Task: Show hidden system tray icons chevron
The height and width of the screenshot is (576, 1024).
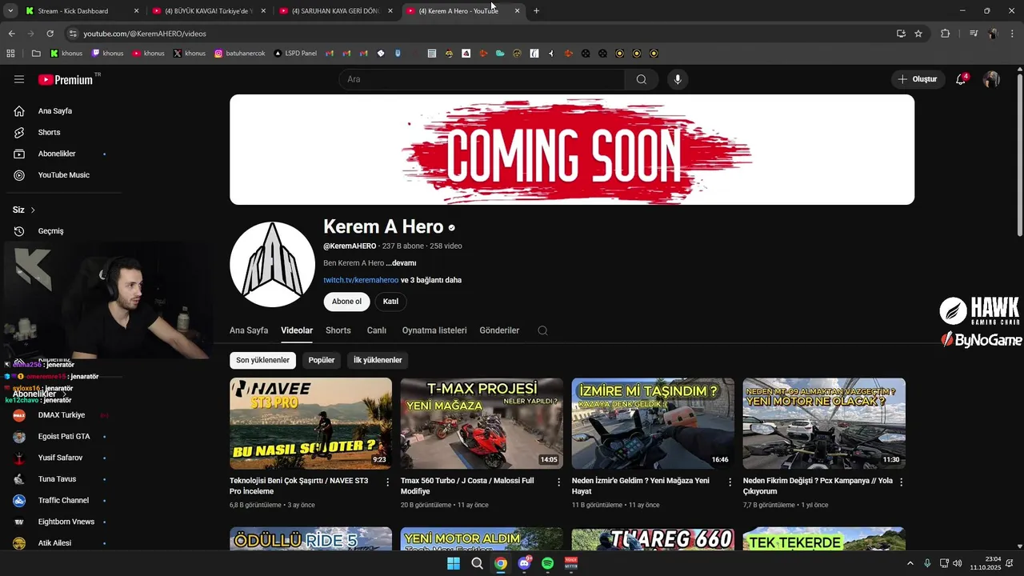Action: [910, 563]
